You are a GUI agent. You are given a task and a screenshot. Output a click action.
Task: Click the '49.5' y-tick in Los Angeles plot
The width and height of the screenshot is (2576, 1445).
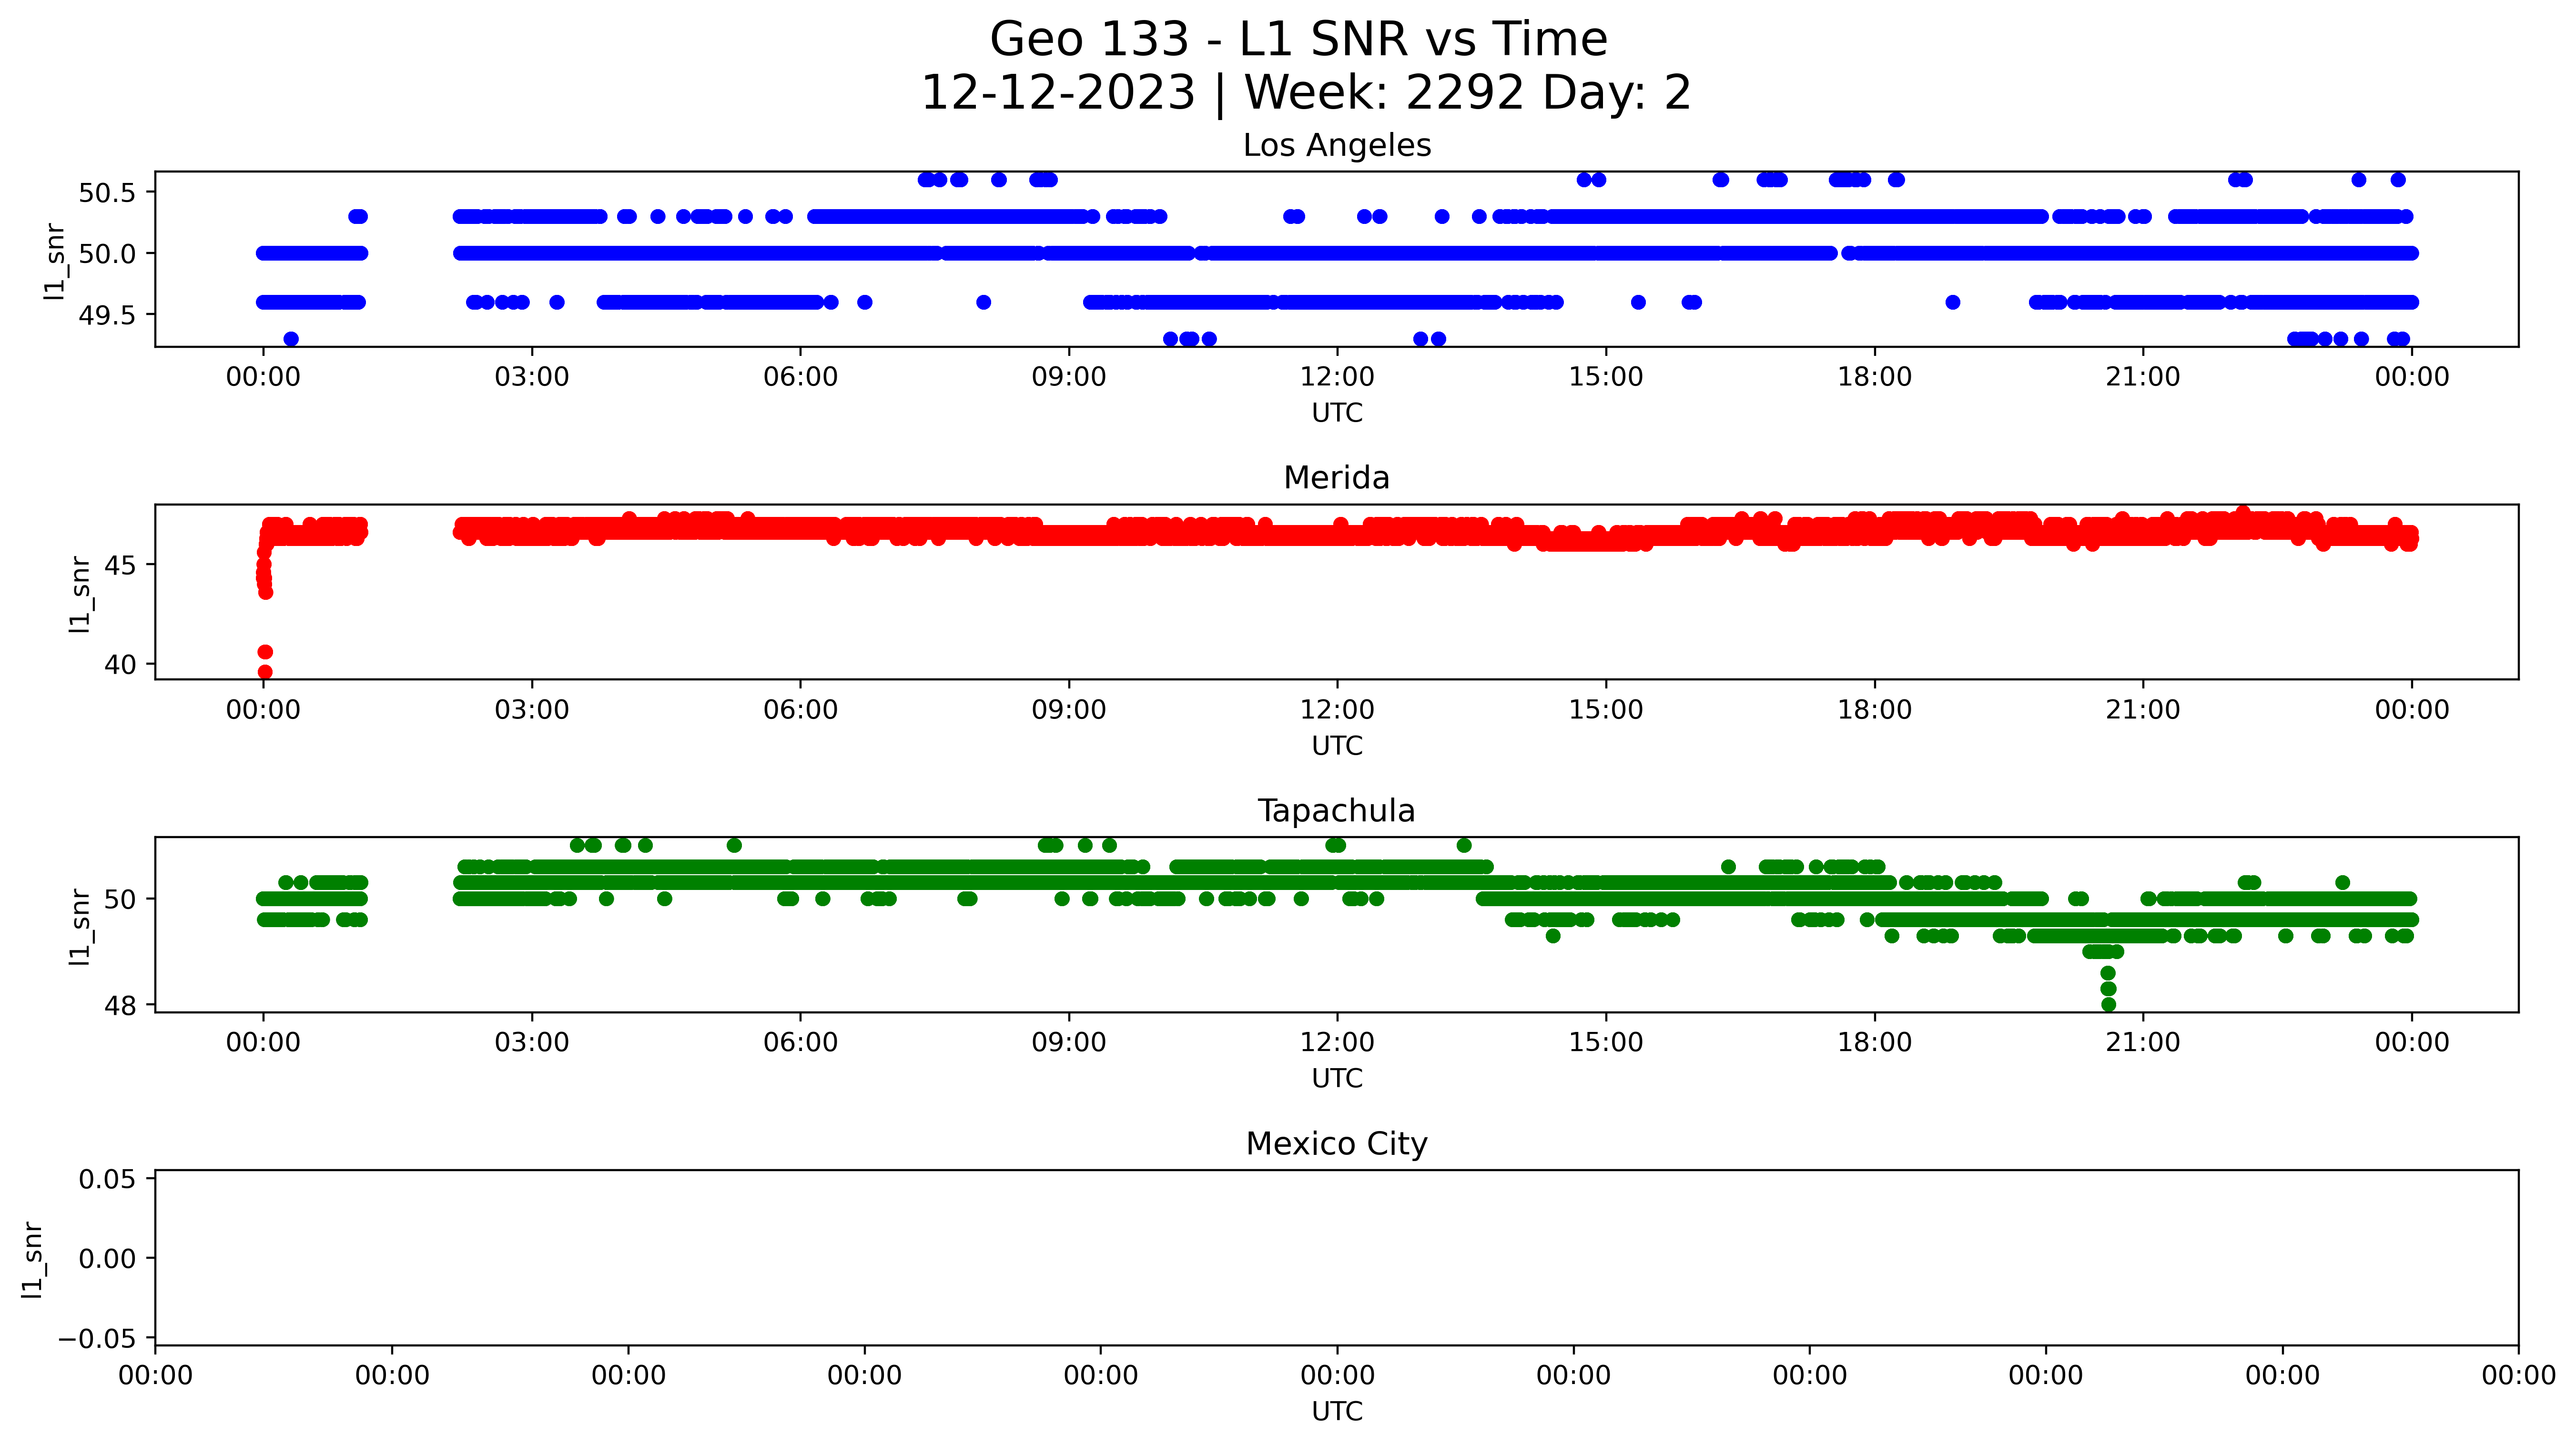tap(107, 316)
